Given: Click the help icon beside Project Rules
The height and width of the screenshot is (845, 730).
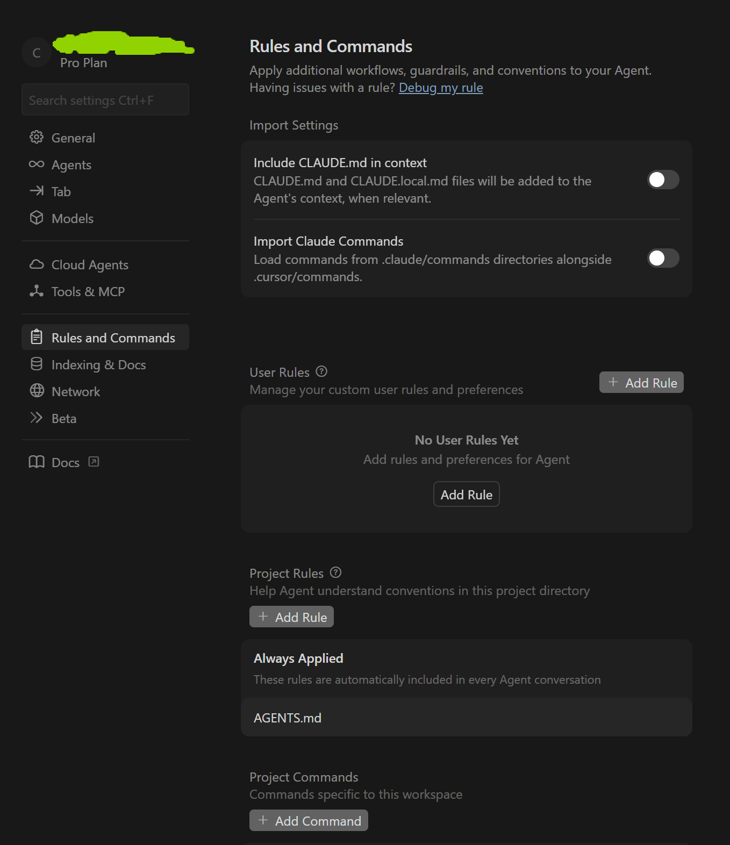Looking at the screenshot, I should pyautogui.click(x=335, y=572).
